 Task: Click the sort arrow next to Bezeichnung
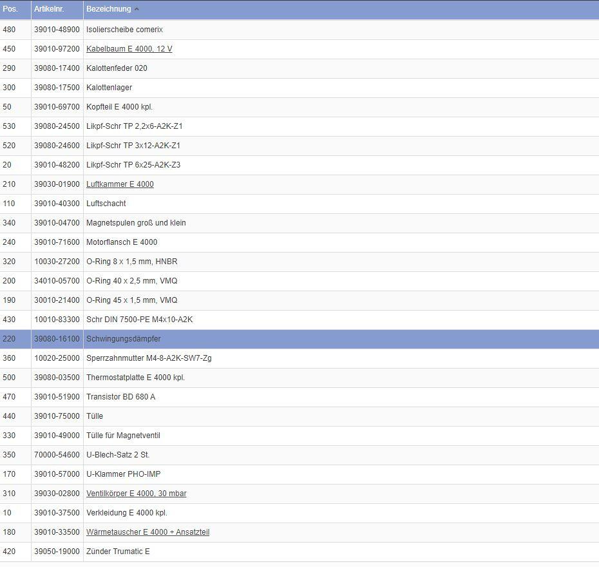(x=137, y=9)
